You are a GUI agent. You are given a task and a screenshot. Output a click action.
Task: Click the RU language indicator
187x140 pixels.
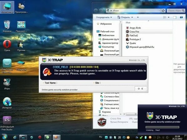101,137
